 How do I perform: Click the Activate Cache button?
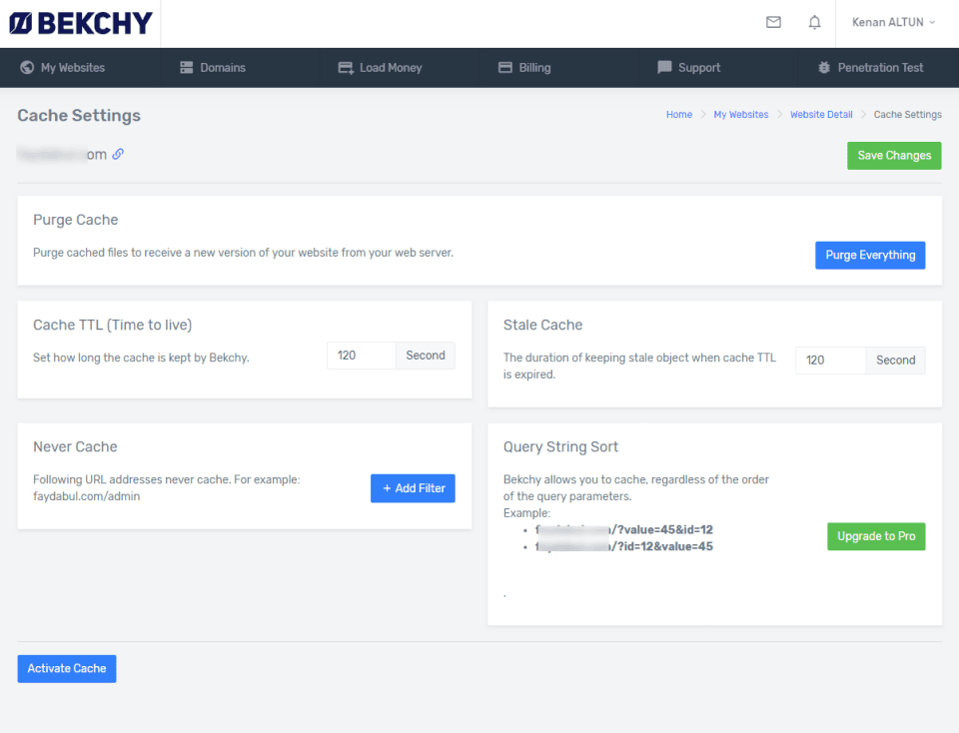pyautogui.click(x=67, y=668)
